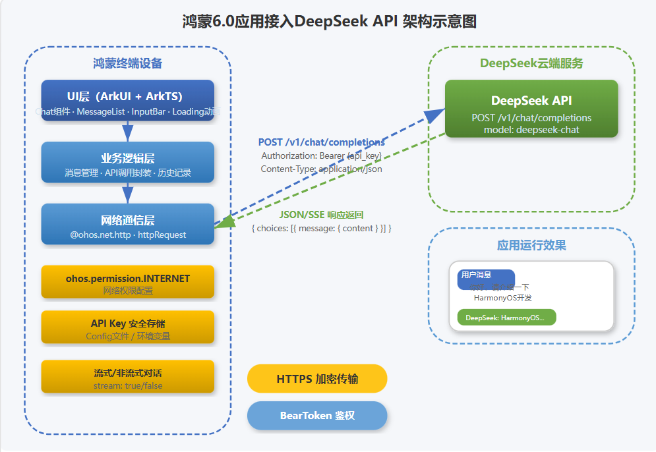
Task: Click the 应用运行效果 heading
Action: tap(531, 246)
